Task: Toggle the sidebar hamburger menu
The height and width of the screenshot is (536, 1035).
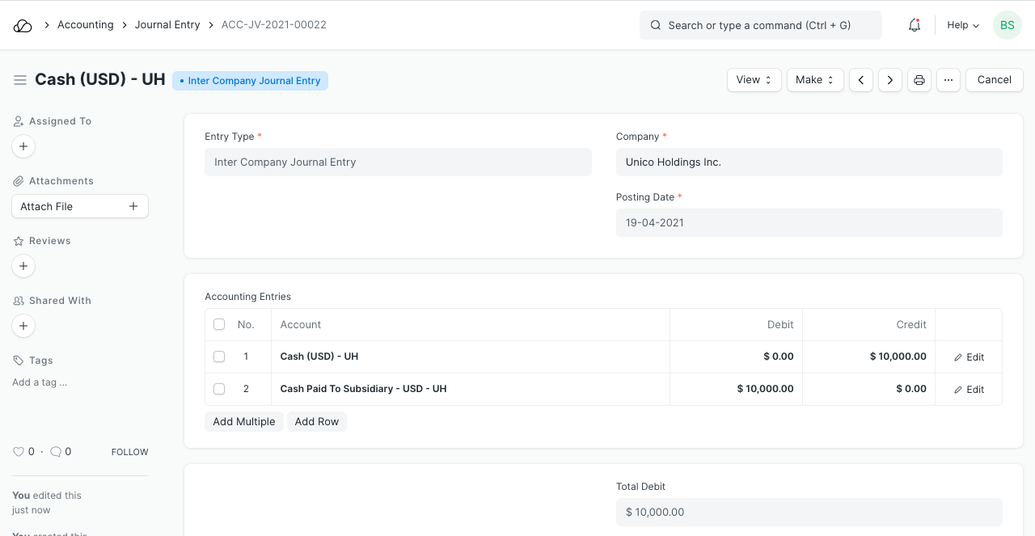Action: 20,80
